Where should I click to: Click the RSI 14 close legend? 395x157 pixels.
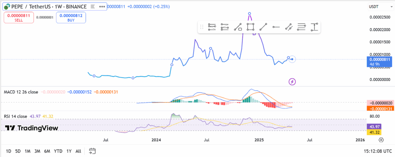point(15,116)
